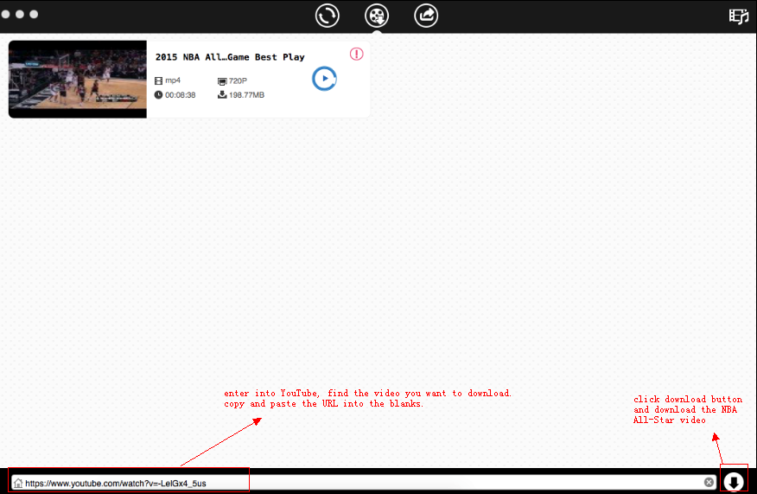Play the 2015 NBA All-Star video

point(324,79)
